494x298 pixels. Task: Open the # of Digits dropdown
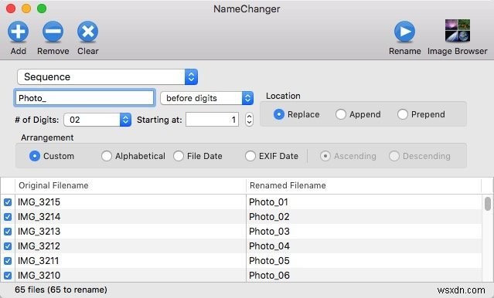[x=97, y=120]
